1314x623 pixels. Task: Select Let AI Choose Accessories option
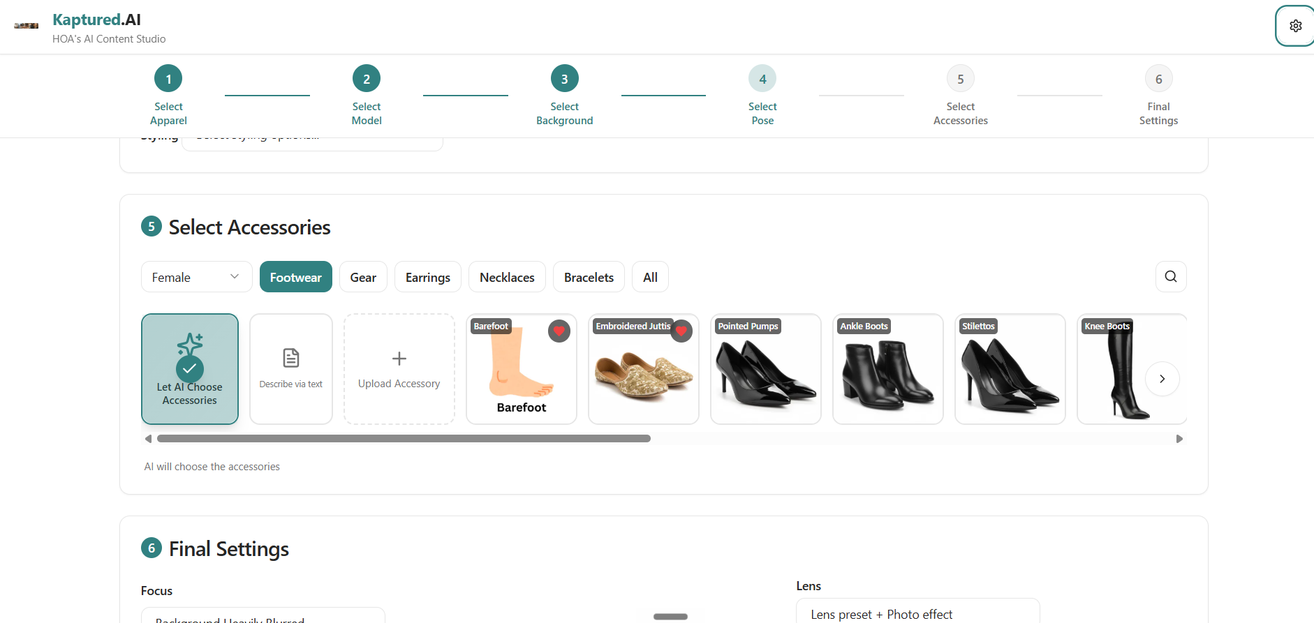click(190, 369)
